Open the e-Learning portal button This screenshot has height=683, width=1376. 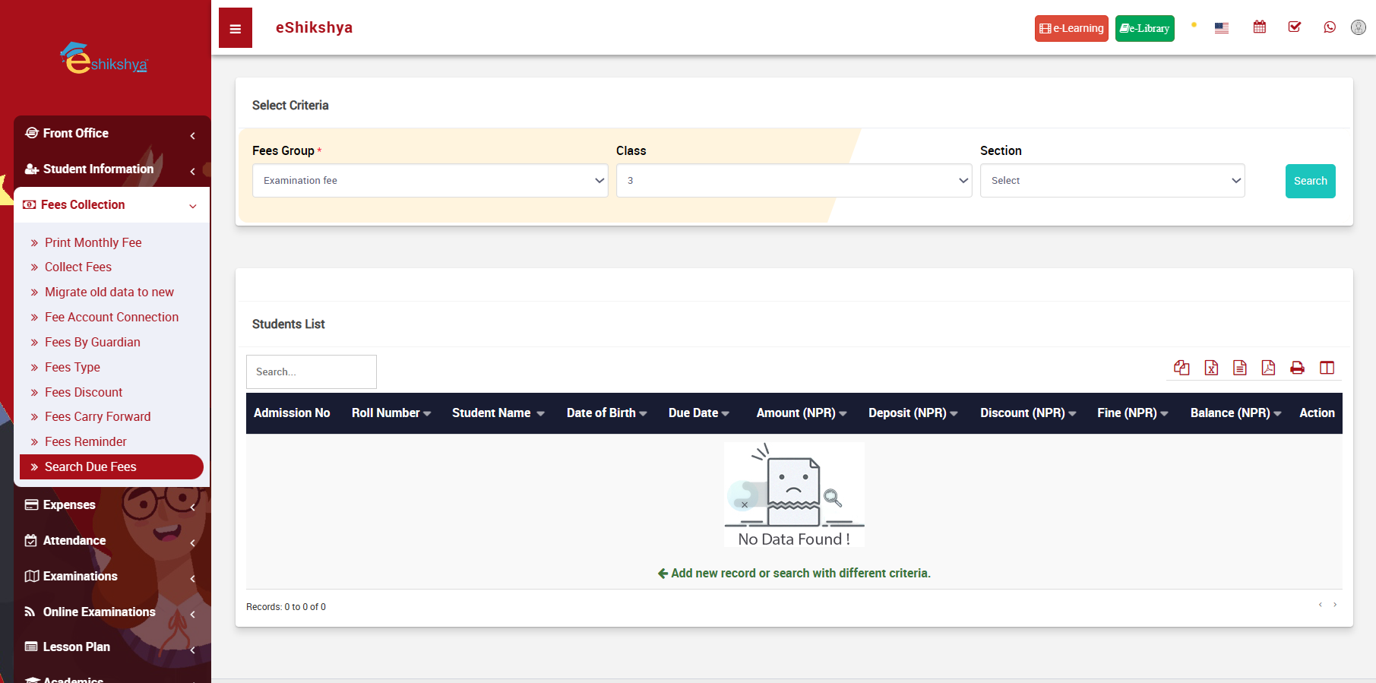(x=1071, y=28)
